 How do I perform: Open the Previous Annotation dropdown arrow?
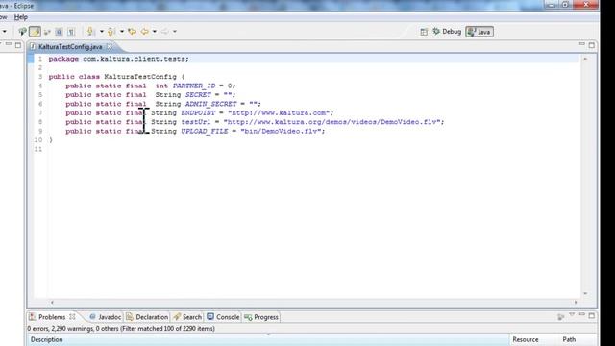point(122,32)
